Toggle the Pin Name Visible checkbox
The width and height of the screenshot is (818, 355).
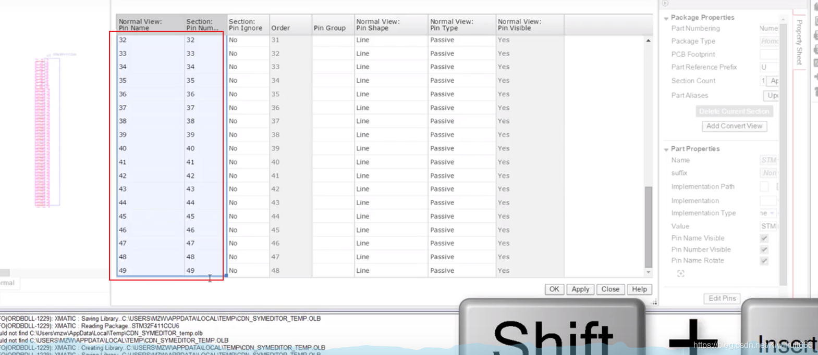coord(764,238)
